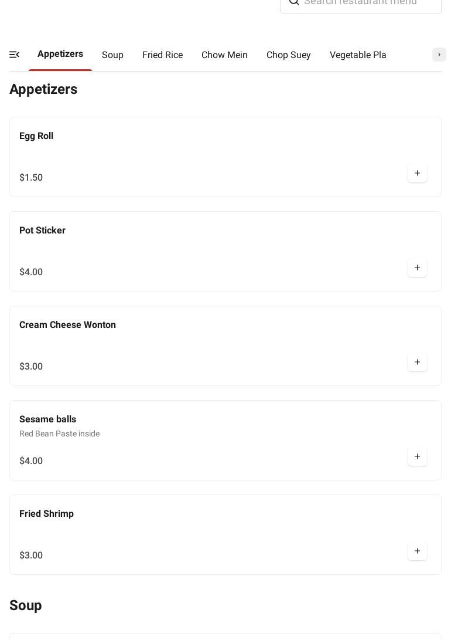
Task: Add Sesame balls with plus icon
Action: click(417, 457)
